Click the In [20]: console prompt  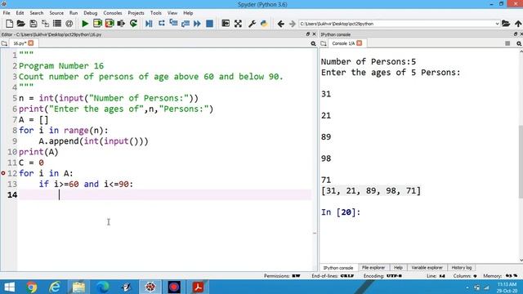click(x=341, y=212)
